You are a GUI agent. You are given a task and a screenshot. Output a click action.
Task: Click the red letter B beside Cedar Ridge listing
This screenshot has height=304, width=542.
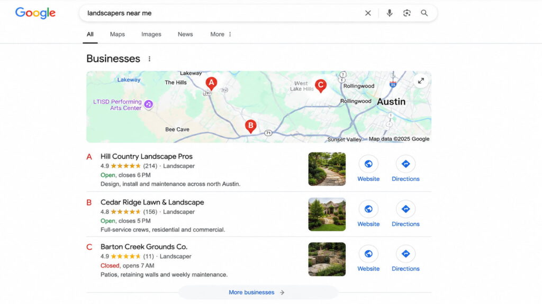click(89, 203)
